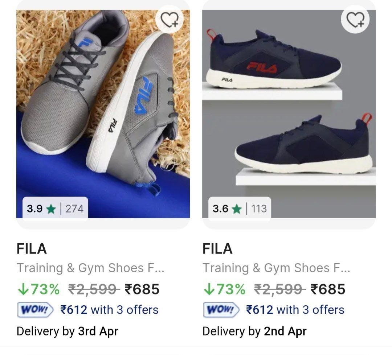392x355 pixels.
Task: View the 113 reviews count on right listing
Action: [x=261, y=209]
